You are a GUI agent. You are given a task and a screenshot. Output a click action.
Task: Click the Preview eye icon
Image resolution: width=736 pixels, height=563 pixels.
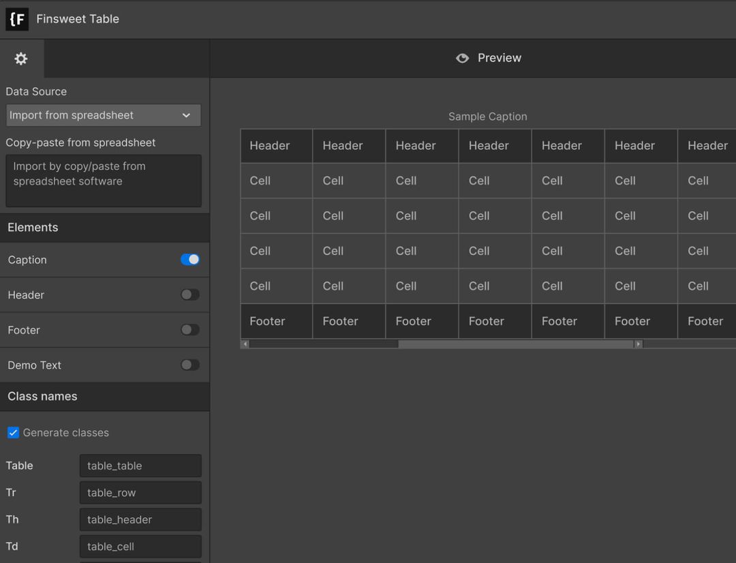[462, 58]
